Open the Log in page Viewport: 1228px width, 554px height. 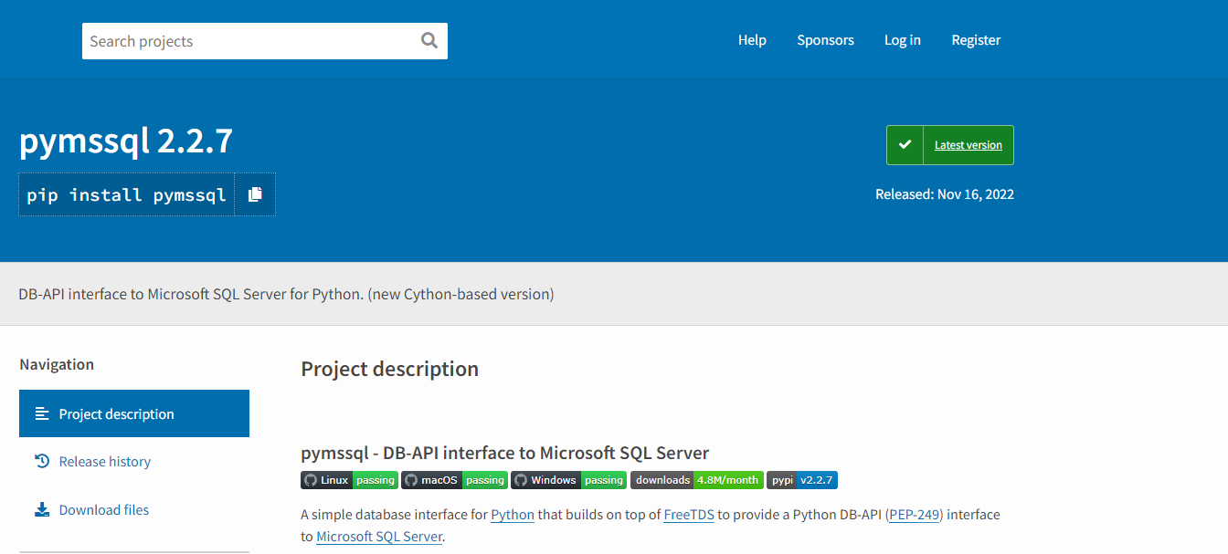903,40
